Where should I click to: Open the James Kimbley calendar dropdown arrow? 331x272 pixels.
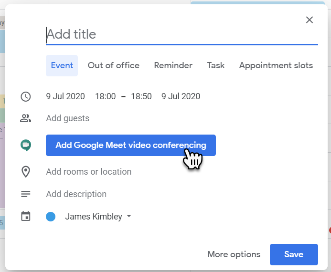point(129,216)
